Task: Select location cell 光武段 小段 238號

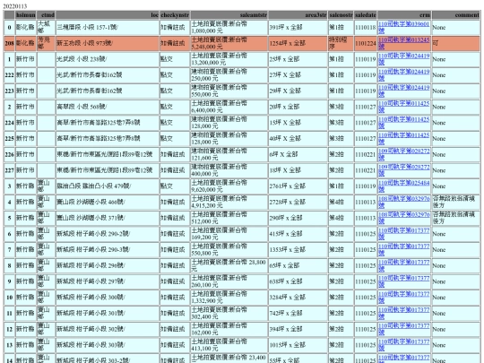Action: [x=108, y=59]
